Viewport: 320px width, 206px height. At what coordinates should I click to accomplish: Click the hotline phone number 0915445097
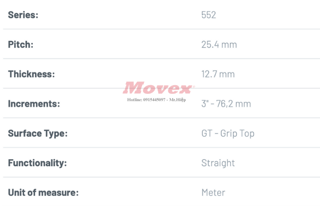(155, 99)
